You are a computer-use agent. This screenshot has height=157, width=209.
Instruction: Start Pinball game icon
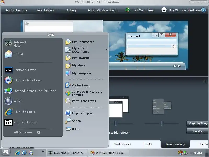(x=8, y=101)
